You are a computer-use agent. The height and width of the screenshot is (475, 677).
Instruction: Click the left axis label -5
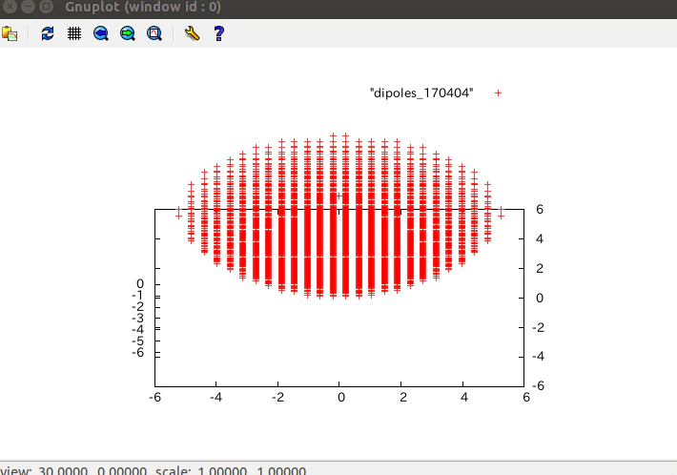(137, 341)
